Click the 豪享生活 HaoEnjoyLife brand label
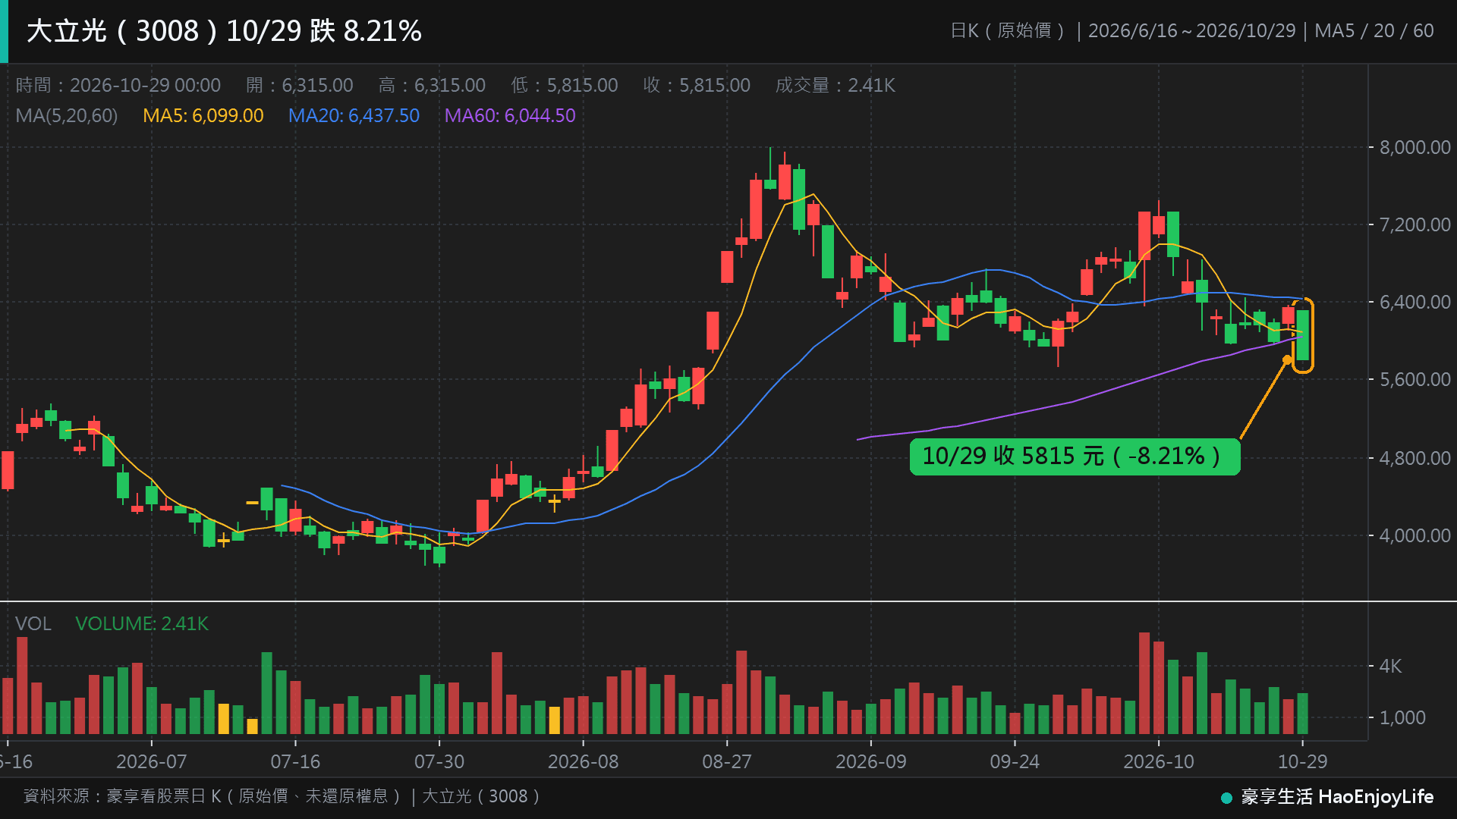 click(x=1337, y=797)
